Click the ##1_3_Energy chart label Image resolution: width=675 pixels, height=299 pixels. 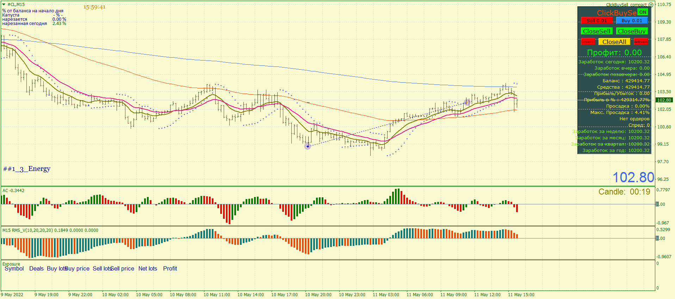pos(27,169)
